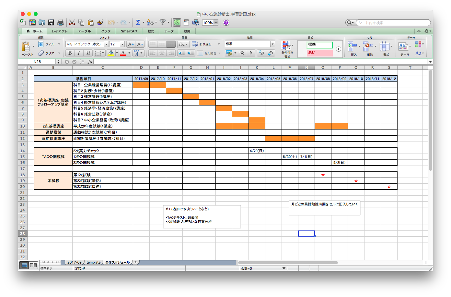Toggle Italic formatting

click(x=79, y=53)
